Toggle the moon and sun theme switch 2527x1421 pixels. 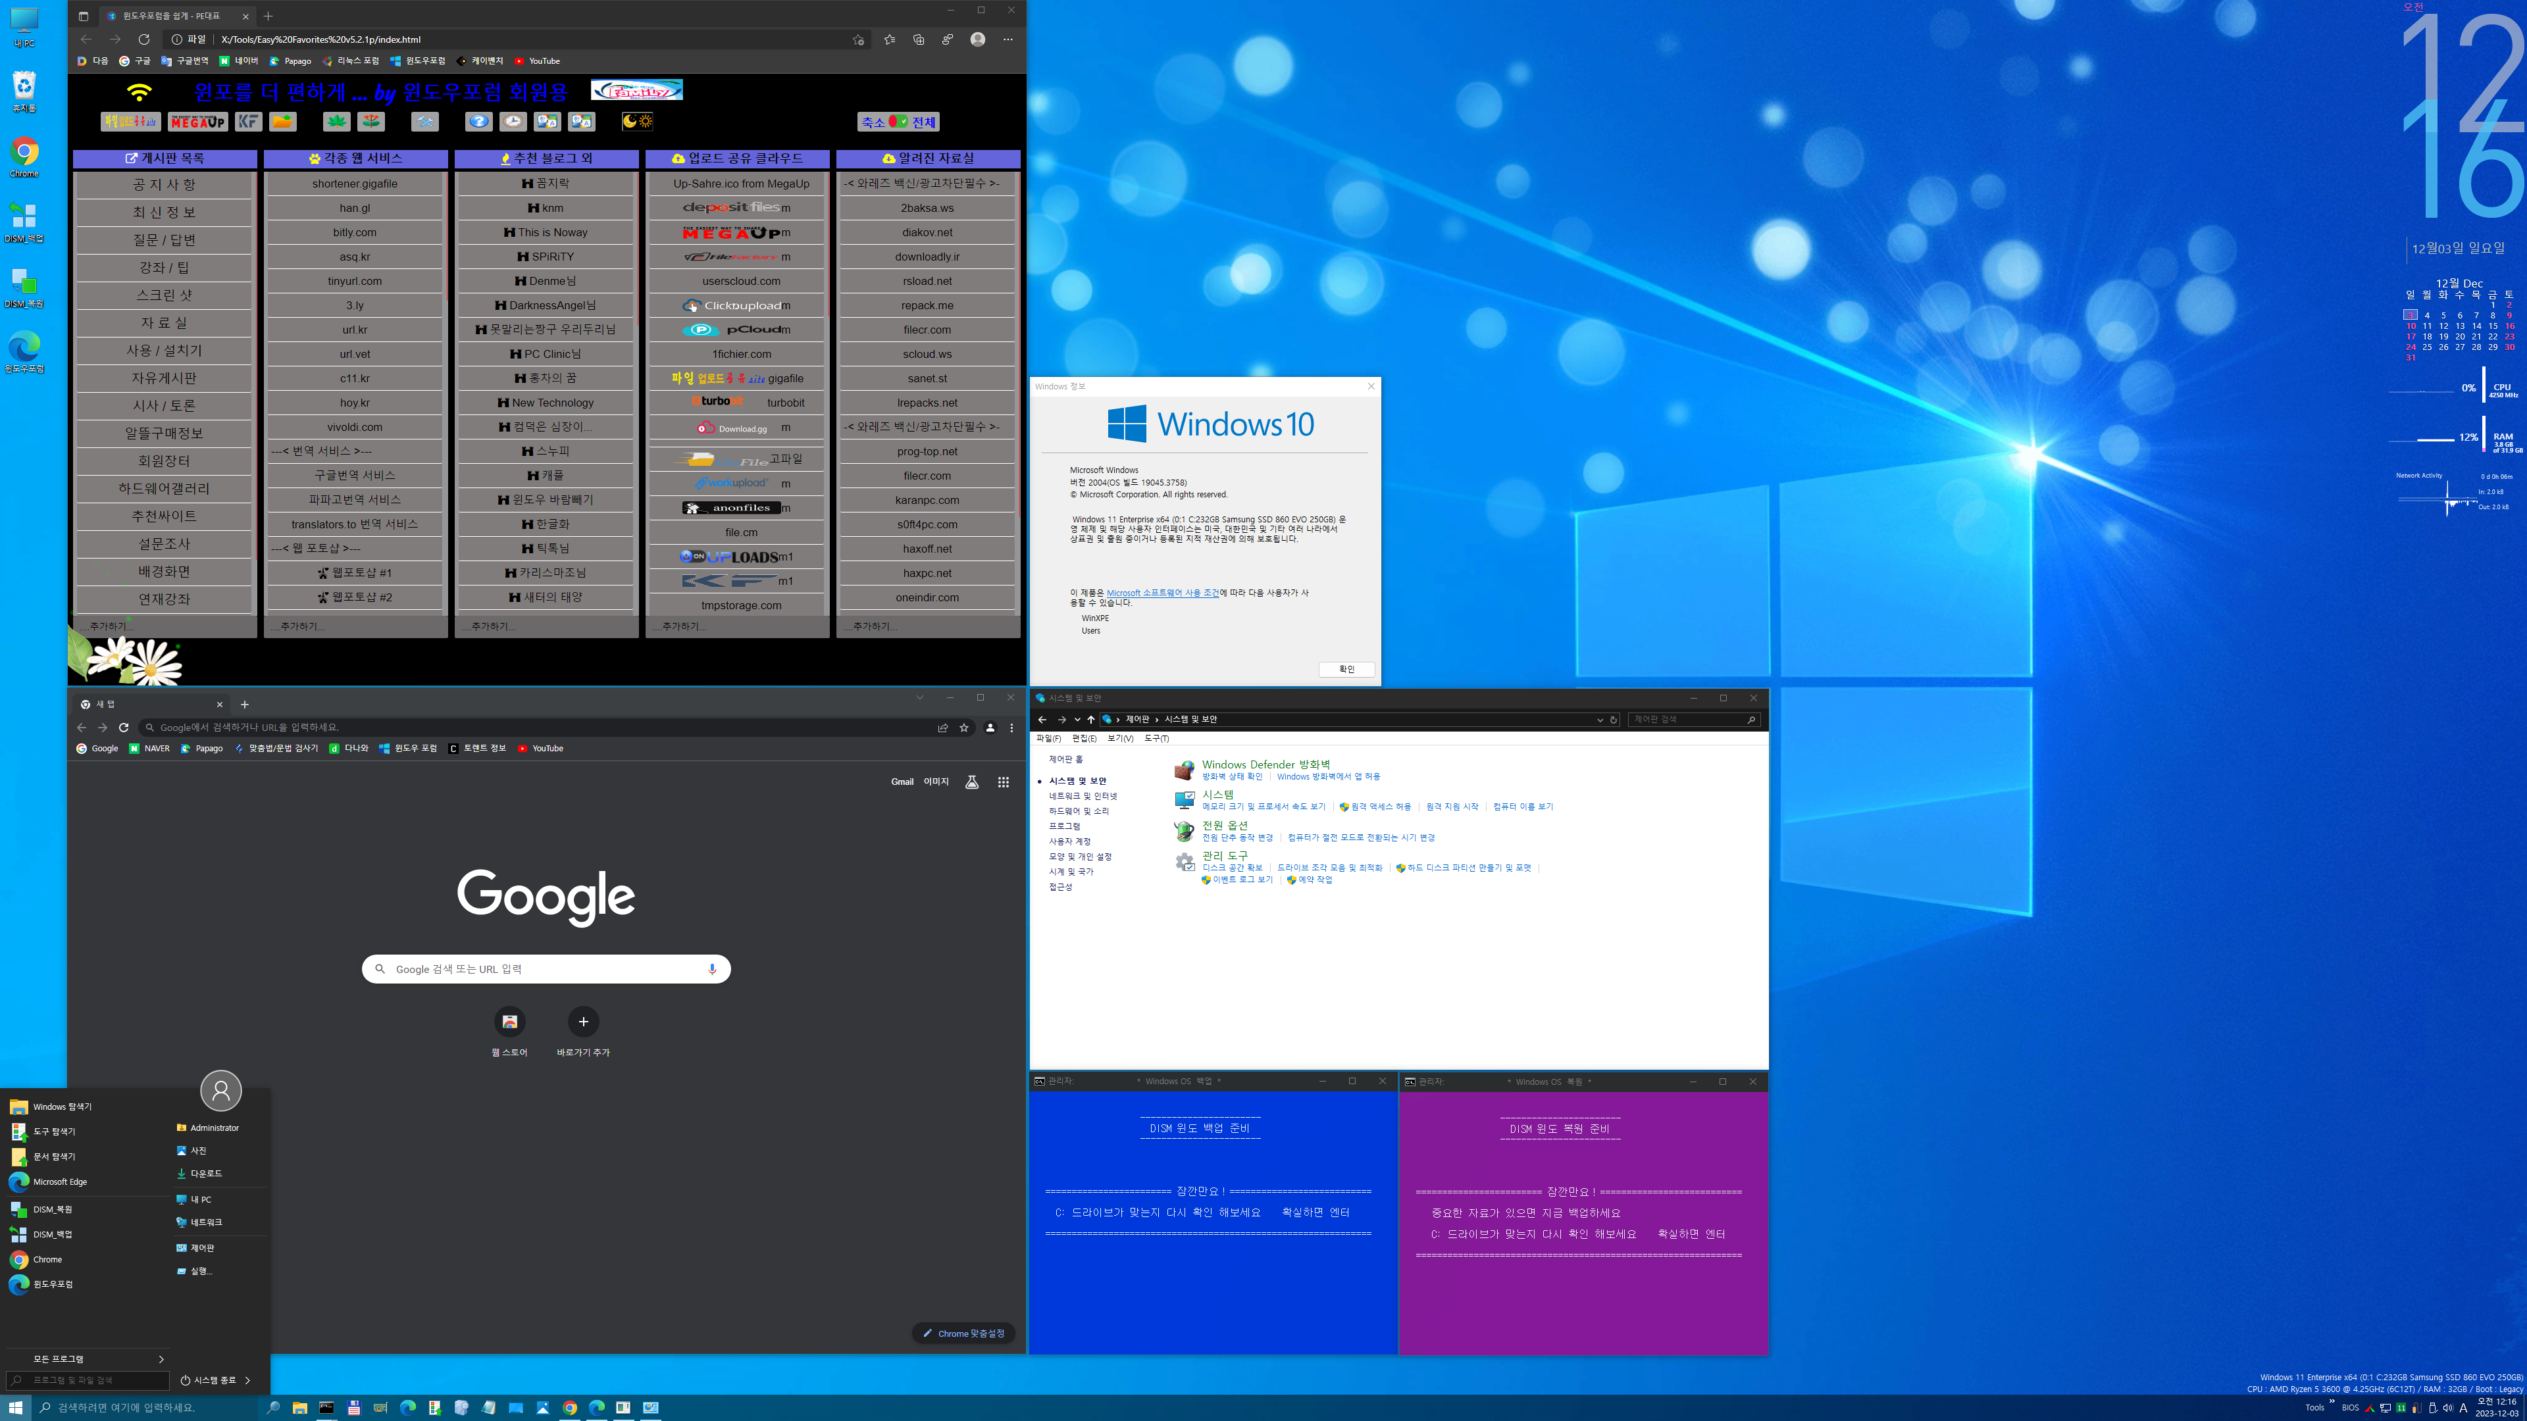638,122
